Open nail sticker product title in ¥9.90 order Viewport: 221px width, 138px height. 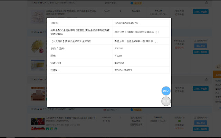(x=71, y=12)
